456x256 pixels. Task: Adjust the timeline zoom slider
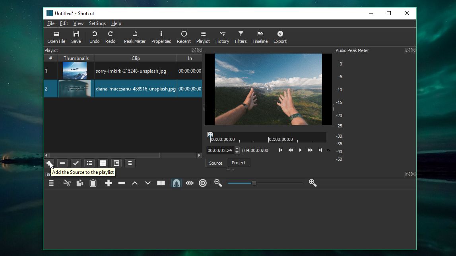pyautogui.click(x=254, y=183)
